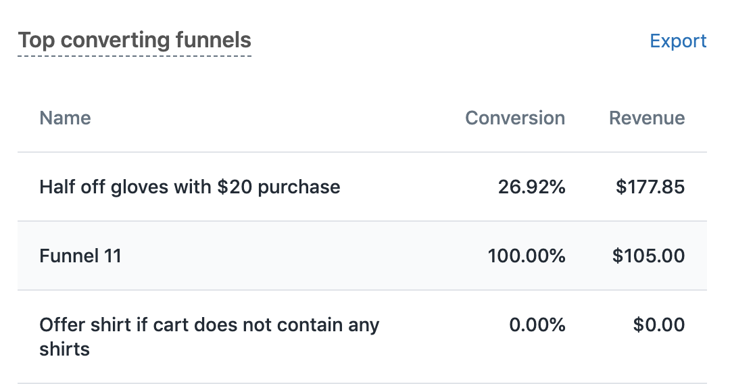Click the $0.00 revenue amount
The image size is (730, 384).
point(658,325)
